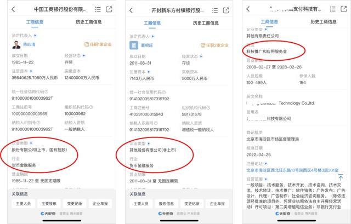Tap 企业年报 button on 开封新东方村镇银行 page
This screenshot has height=224, width=351.
pos(217,204)
